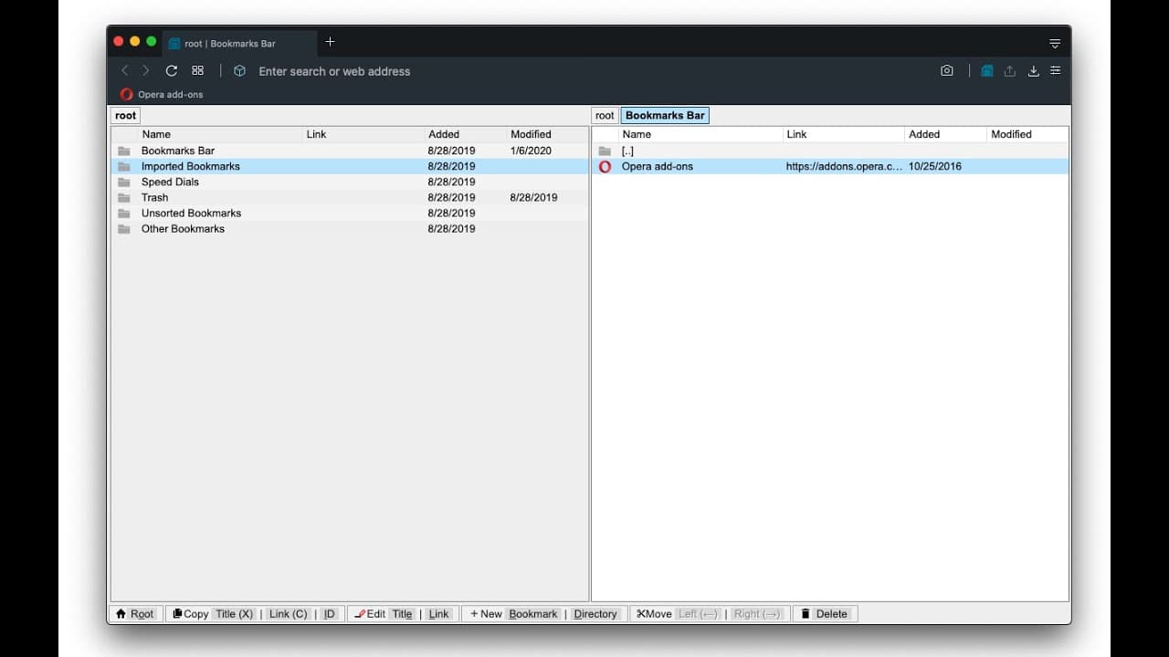Open the Easy Setup sliders icon
The image size is (1169, 657).
click(1055, 70)
